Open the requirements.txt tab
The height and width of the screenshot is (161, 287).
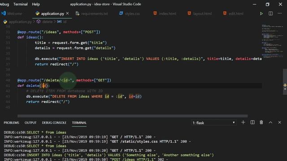[x=91, y=13]
